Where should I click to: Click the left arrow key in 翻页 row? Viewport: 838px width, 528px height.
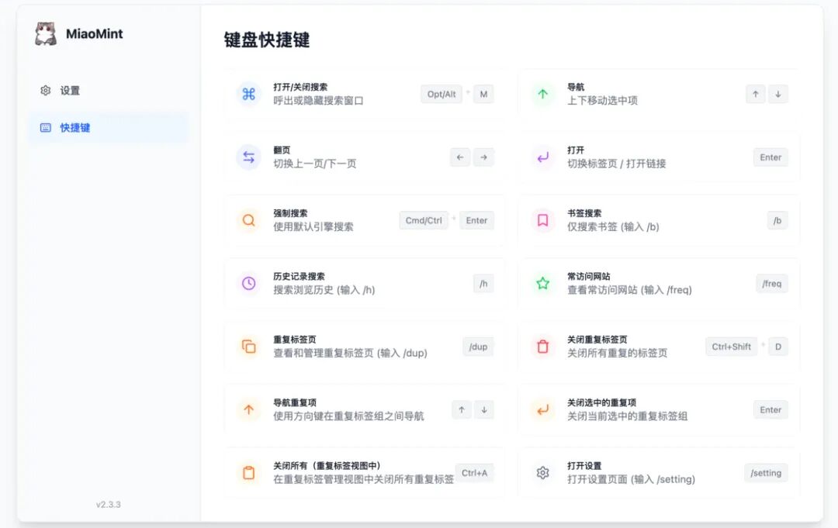(x=460, y=157)
